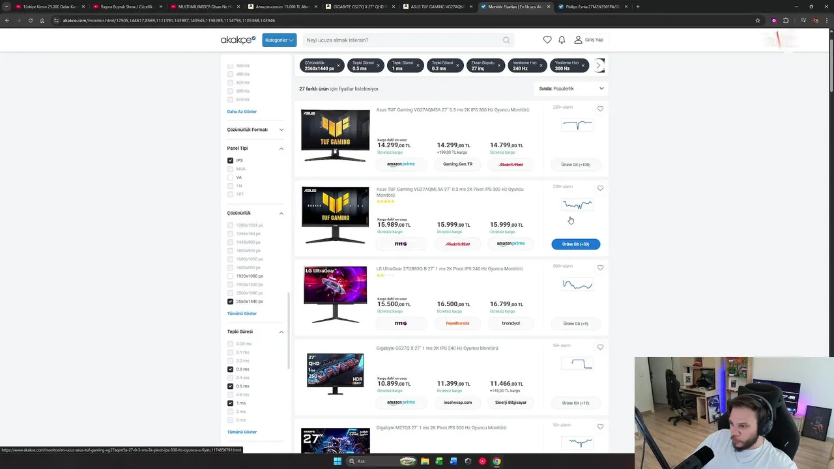This screenshot has width=834, height=469.
Task: Open Excel from the taskbar
Action: 439,461
